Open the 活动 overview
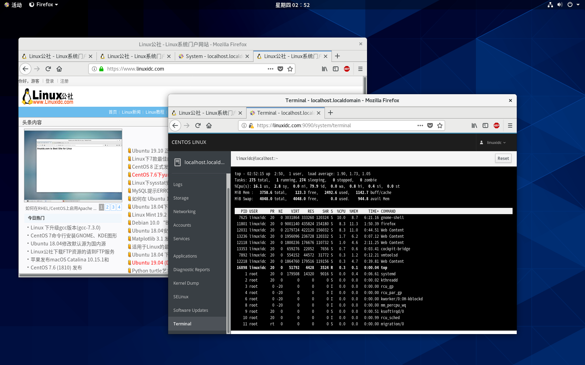The width and height of the screenshot is (585, 365). (13, 5)
